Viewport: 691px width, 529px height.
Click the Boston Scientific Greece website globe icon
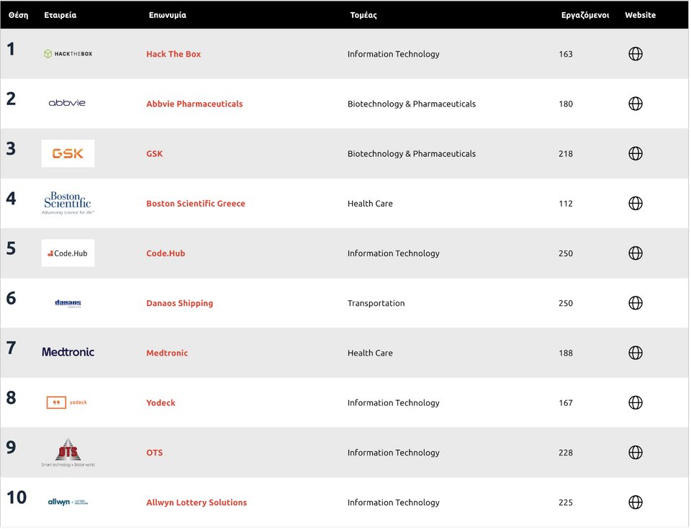click(635, 203)
